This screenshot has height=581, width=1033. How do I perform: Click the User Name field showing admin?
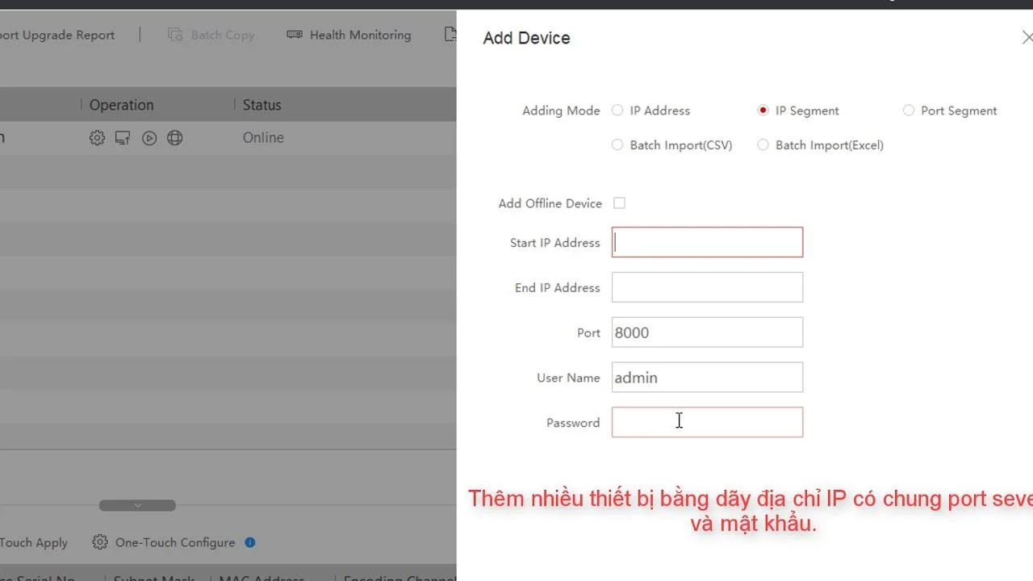click(707, 378)
